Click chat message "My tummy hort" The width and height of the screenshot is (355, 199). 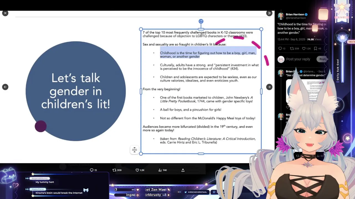pyautogui.click(x=45, y=182)
